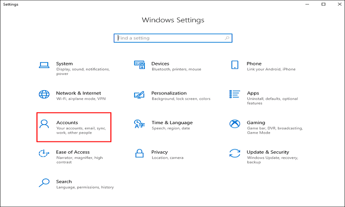Click 'Bluetooth, printers, mouse' description

[x=176, y=69]
